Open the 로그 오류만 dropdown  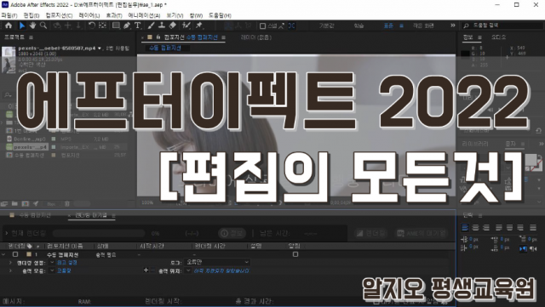pyautogui.click(x=217, y=262)
